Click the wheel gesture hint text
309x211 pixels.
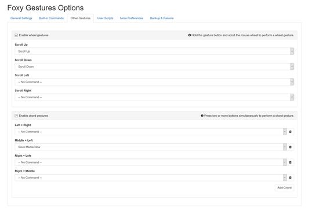[242, 35]
